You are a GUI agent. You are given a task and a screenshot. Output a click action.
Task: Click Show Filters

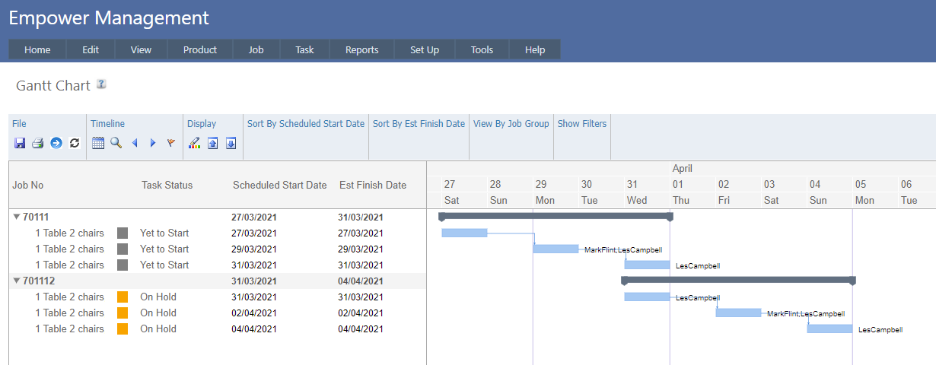pos(582,123)
